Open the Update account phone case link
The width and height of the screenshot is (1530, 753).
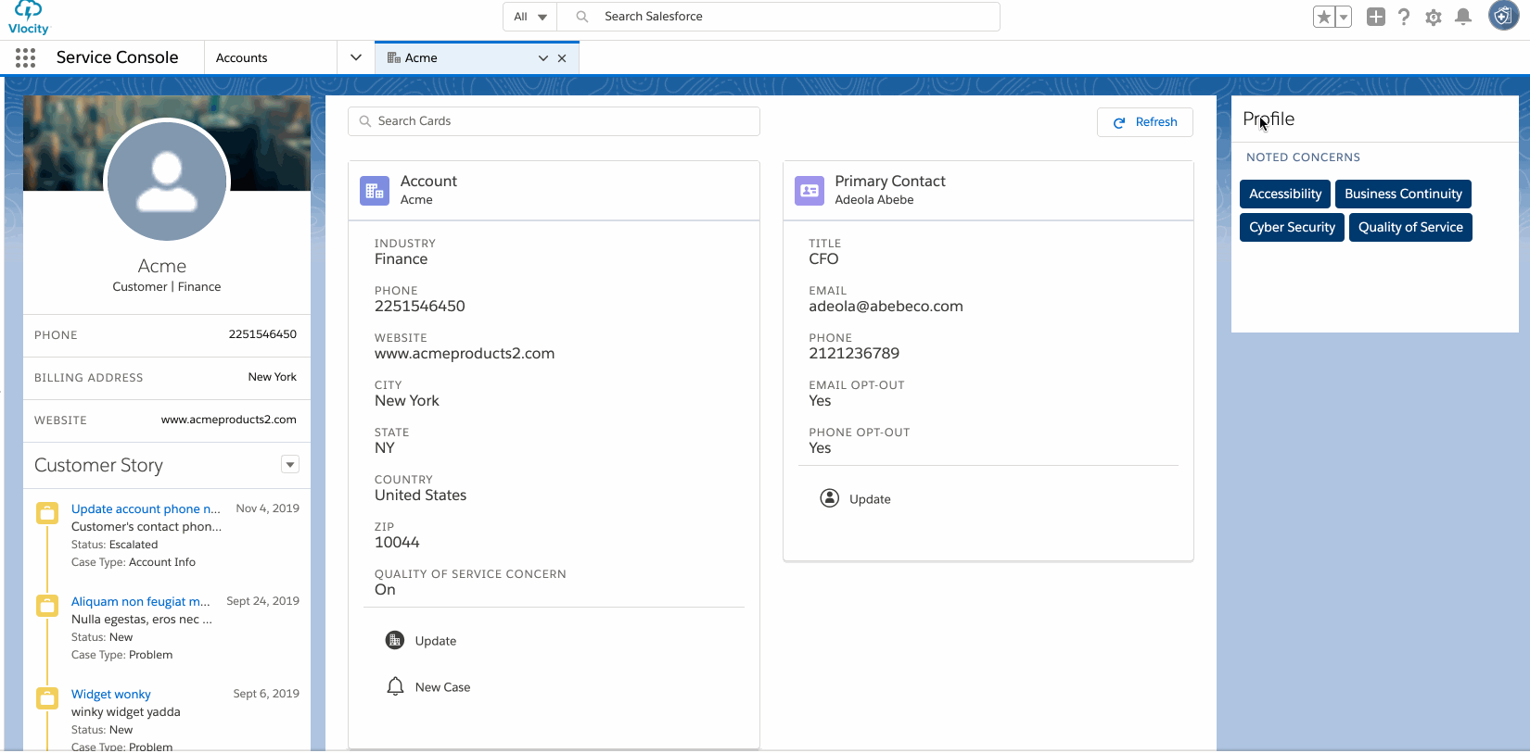(x=146, y=508)
